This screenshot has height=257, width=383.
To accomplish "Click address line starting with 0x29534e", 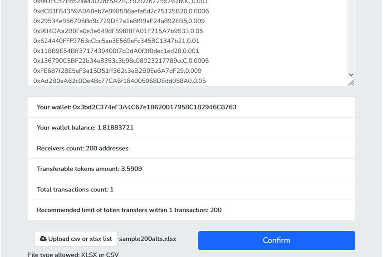I will click(119, 21).
